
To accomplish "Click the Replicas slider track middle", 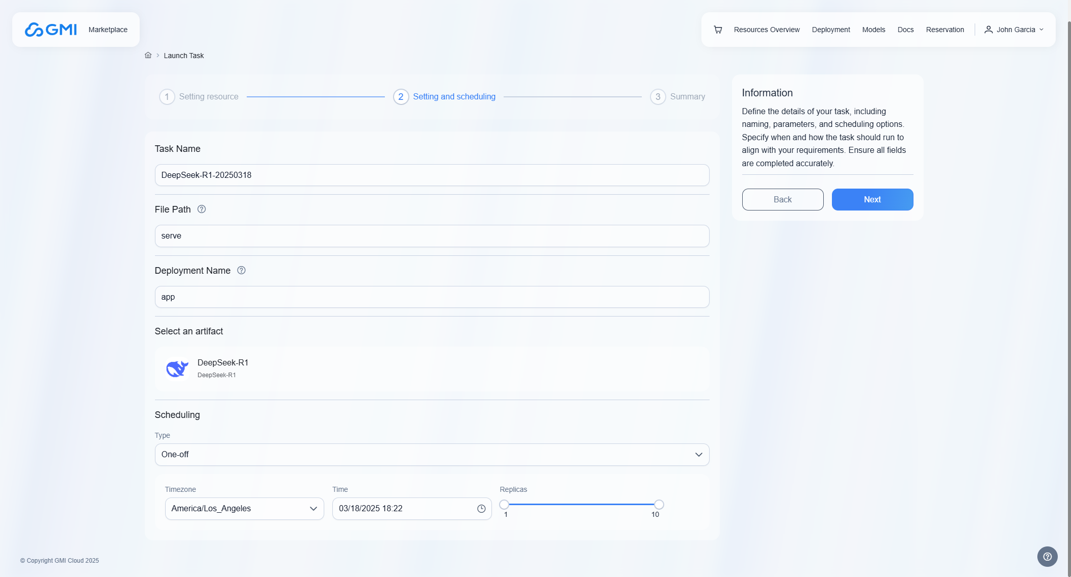I will coord(582,505).
